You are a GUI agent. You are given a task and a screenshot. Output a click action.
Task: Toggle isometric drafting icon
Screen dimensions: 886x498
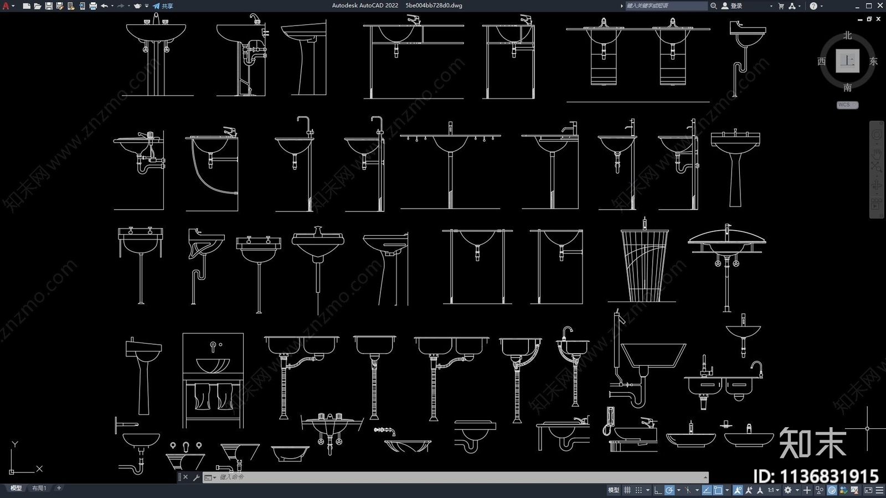click(688, 490)
